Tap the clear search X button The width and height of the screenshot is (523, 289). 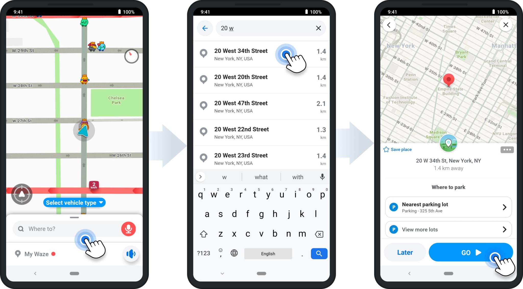click(x=318, y=28)
